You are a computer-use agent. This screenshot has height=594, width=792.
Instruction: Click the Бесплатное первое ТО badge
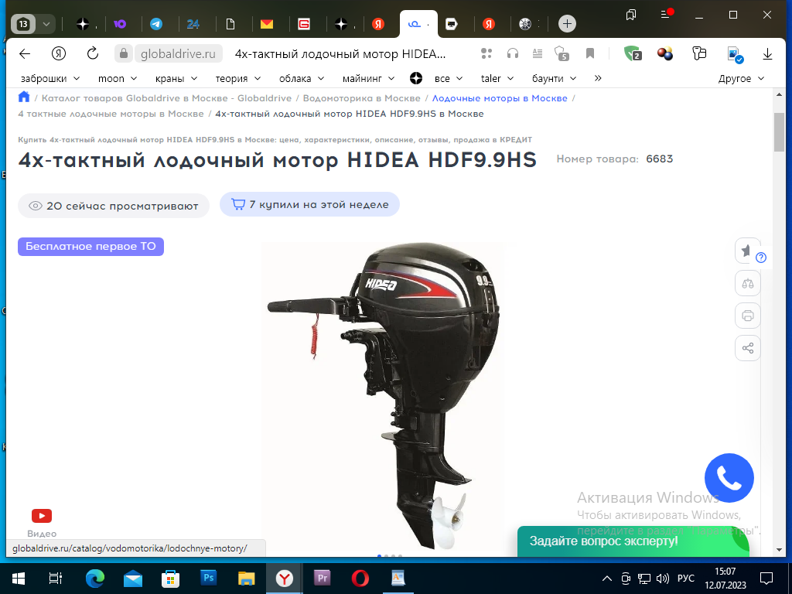91,247
